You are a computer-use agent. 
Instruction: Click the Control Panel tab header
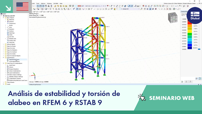tap(185, 12)
